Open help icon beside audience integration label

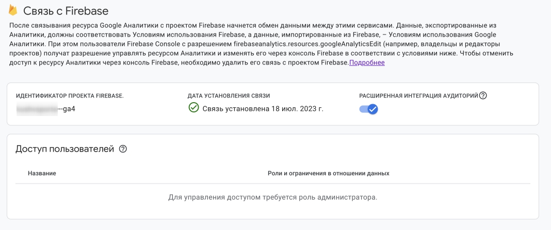tap(483, 95)
